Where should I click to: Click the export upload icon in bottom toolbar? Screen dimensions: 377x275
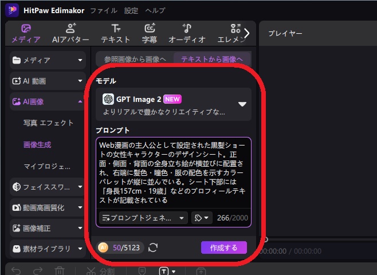click(x=201, y=271)
